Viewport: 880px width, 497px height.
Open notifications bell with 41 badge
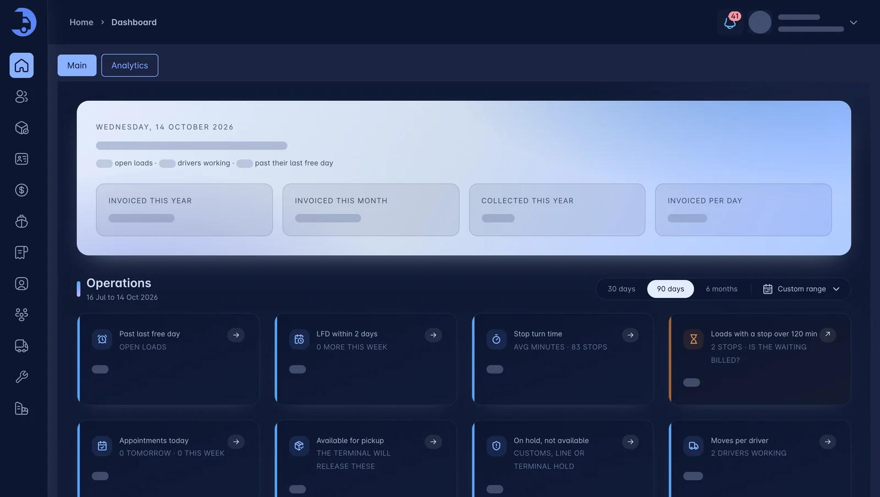730,23
